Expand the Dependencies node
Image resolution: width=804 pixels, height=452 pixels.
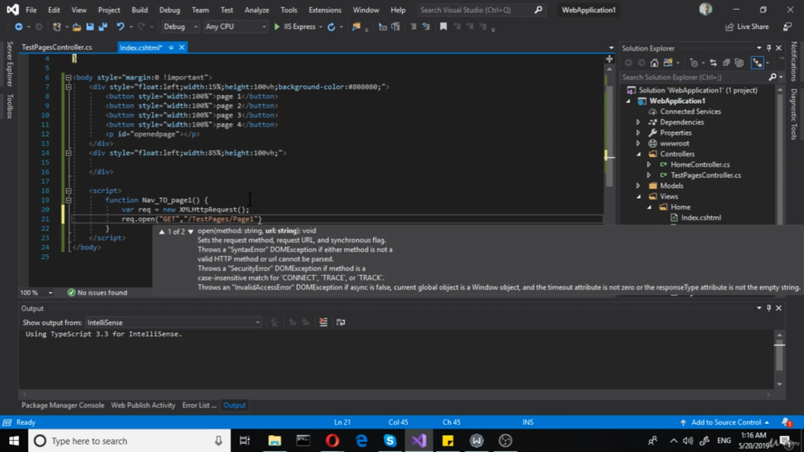[x=638, y=122]
